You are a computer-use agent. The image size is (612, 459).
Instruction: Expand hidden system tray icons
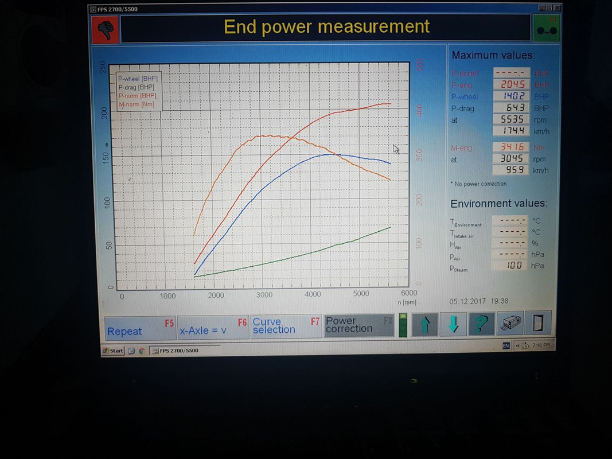tap(517, 345)
